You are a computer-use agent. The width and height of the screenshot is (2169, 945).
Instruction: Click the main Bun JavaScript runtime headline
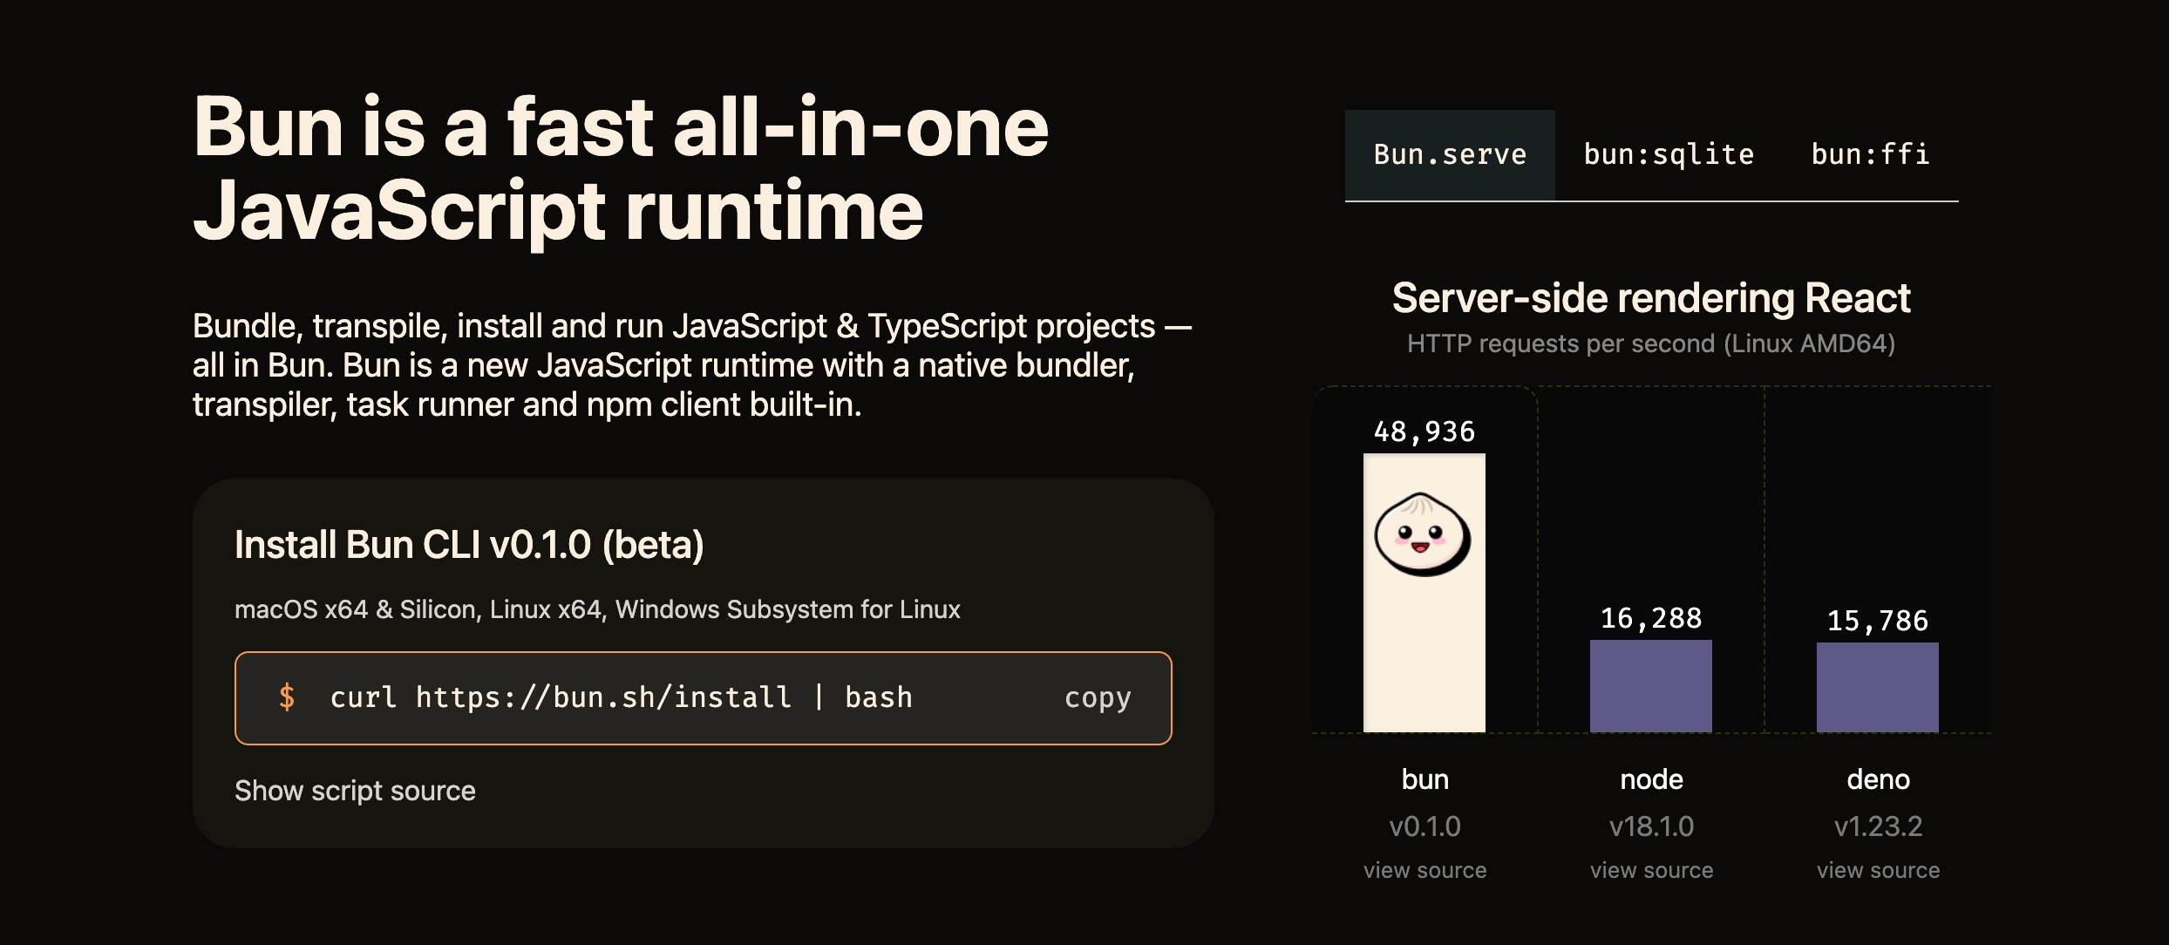coord(619,168)
